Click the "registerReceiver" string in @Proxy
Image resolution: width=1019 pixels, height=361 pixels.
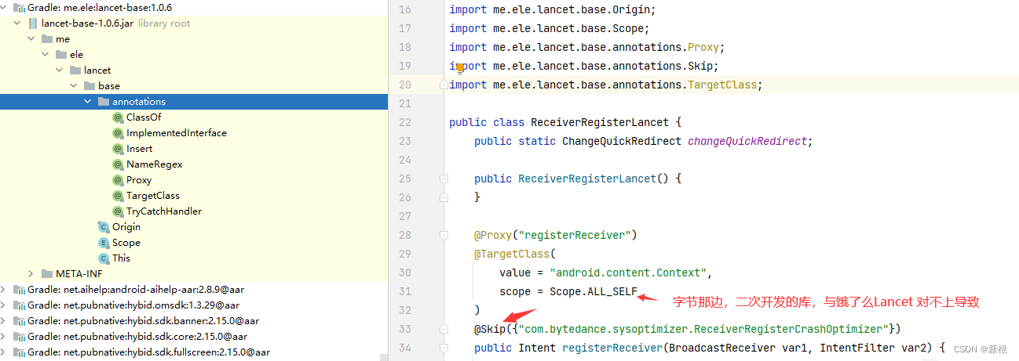click(x=575, y=235)
